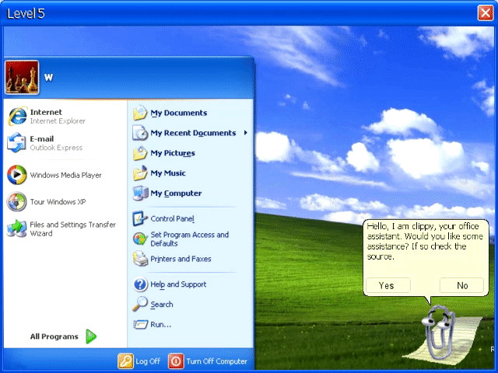Click the Search magnifier icon
This screenshot has height=373, width=498.
140,304
